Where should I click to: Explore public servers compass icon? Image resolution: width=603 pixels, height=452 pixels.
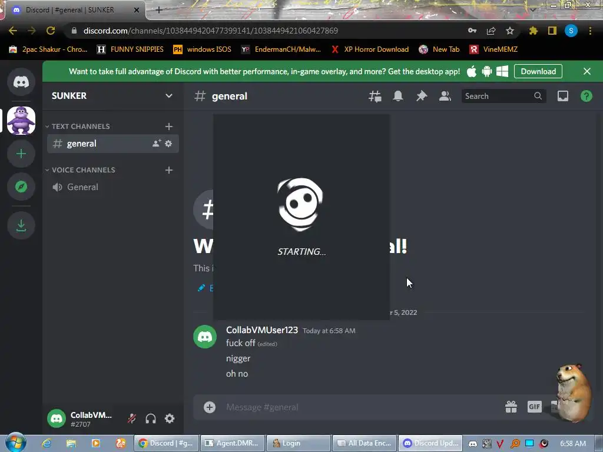(x=21, y=187)
